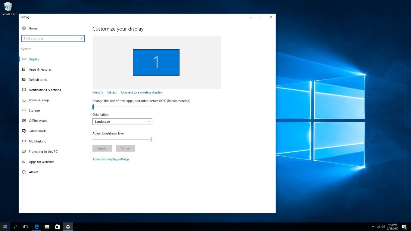The image size is (411, 231).
Task: Open Tablet mode settings page
Action: [x=38, y=131]
